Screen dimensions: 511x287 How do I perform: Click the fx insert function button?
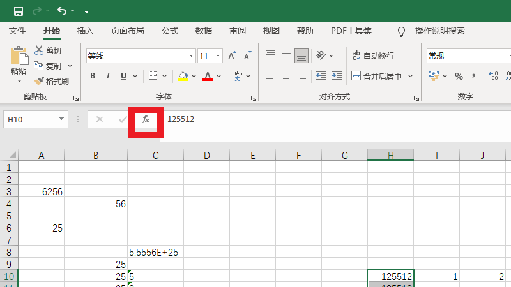146,119
